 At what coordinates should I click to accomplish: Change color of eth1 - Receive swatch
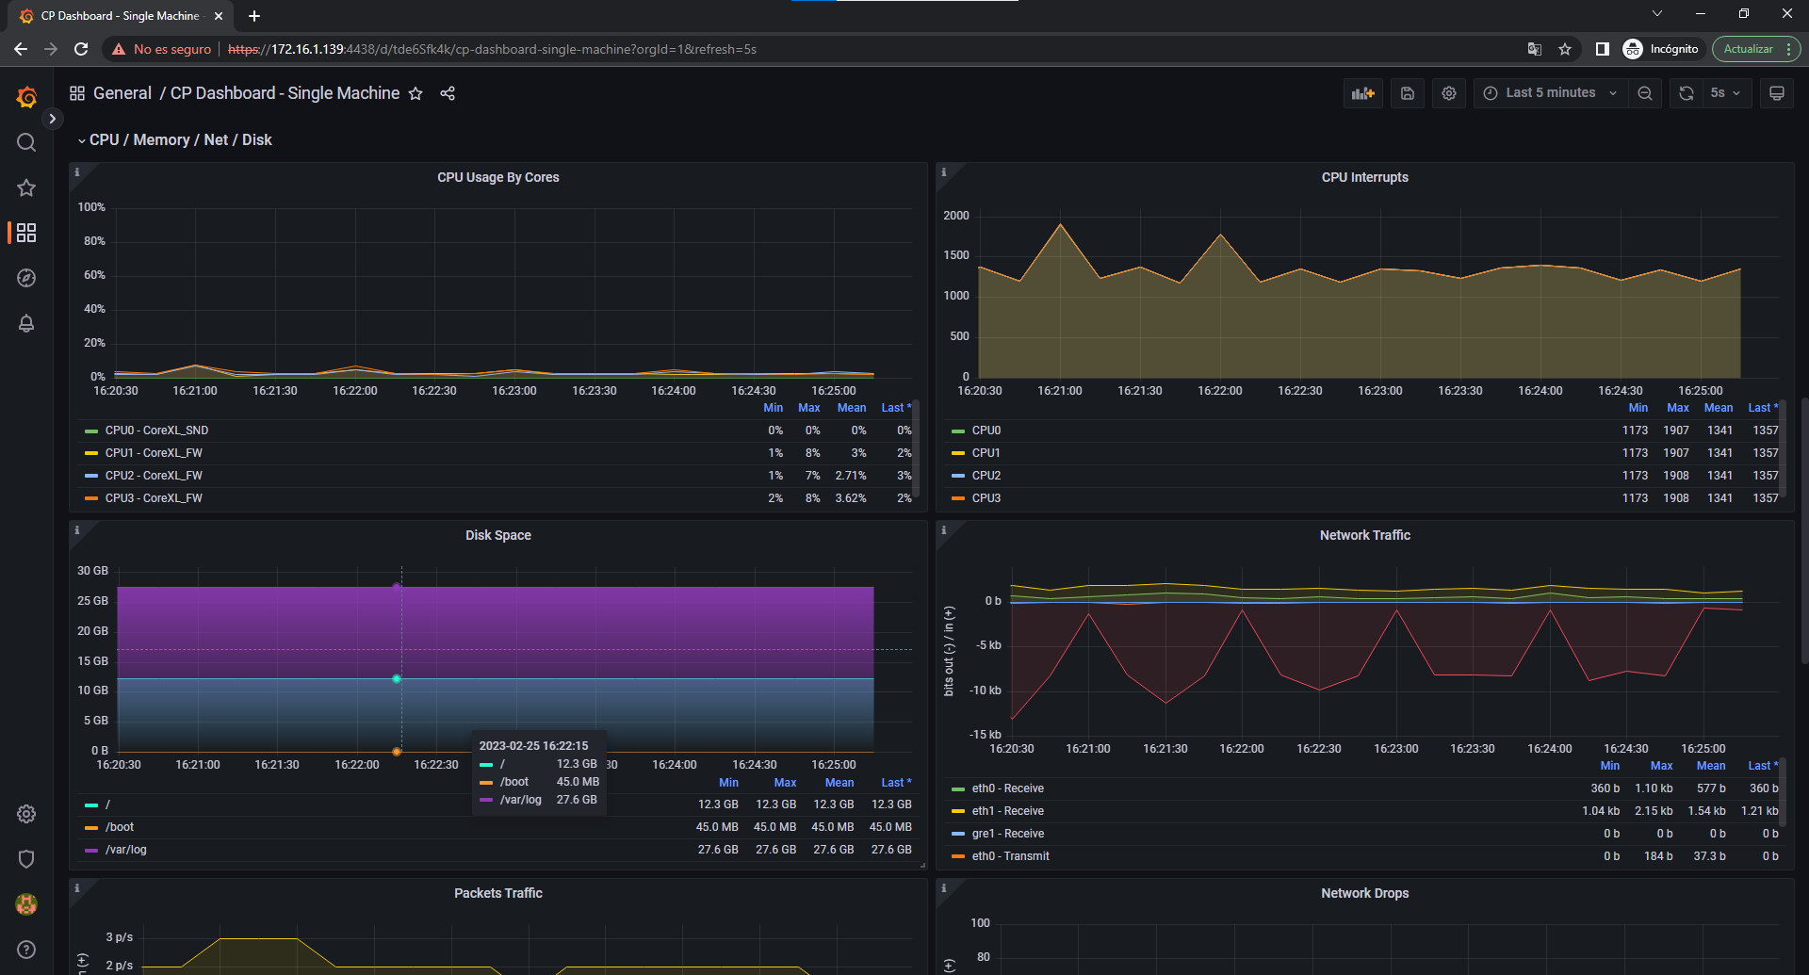958,811
